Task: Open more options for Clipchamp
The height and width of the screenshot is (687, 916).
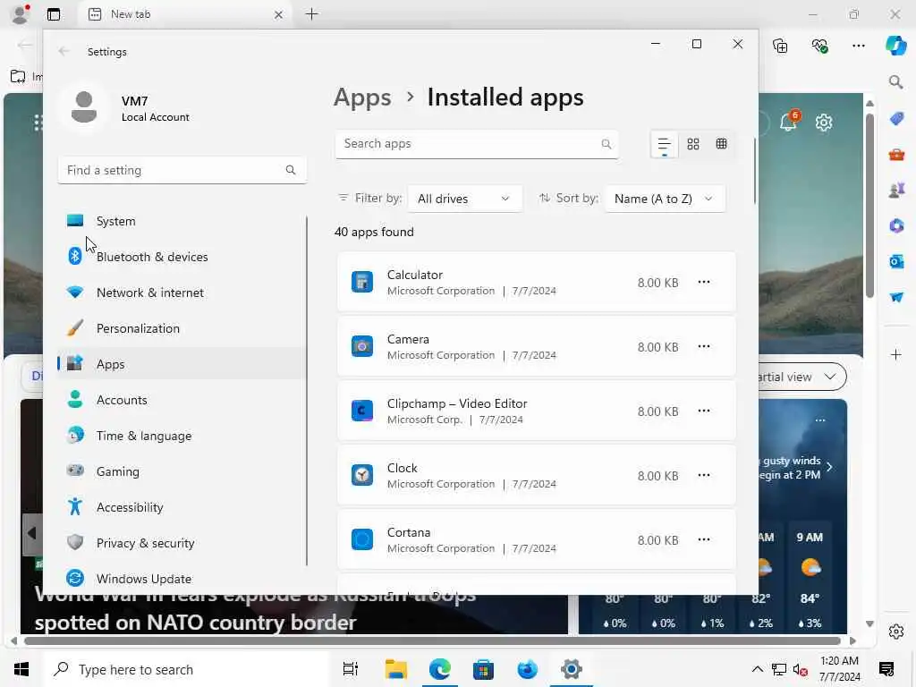Action: click(704, 411)
